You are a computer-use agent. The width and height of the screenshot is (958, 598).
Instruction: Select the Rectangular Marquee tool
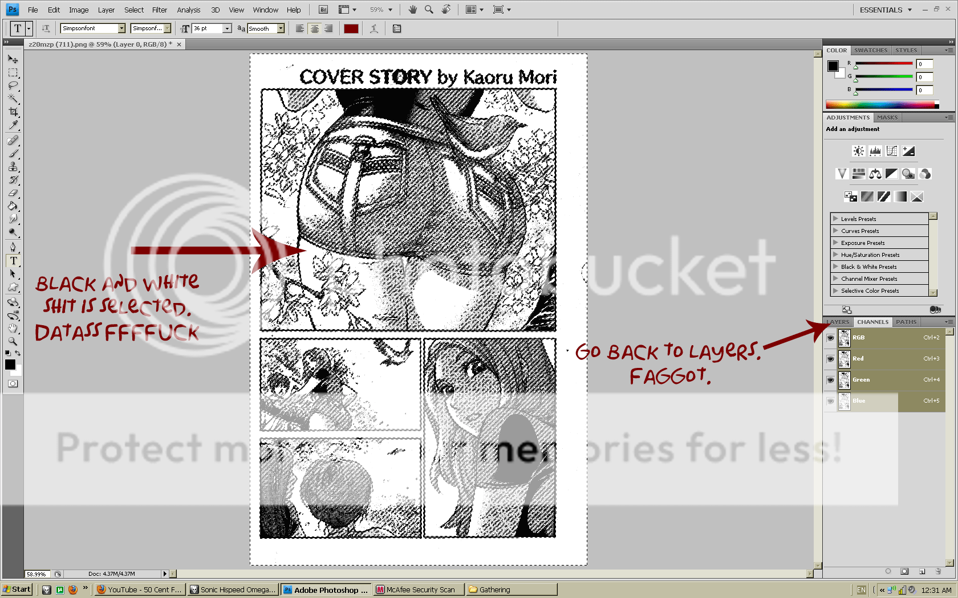point(13,73)
